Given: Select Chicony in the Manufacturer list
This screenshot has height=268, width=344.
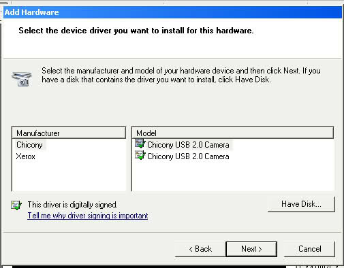Looking at the screenshot, I should pos(29,145).
